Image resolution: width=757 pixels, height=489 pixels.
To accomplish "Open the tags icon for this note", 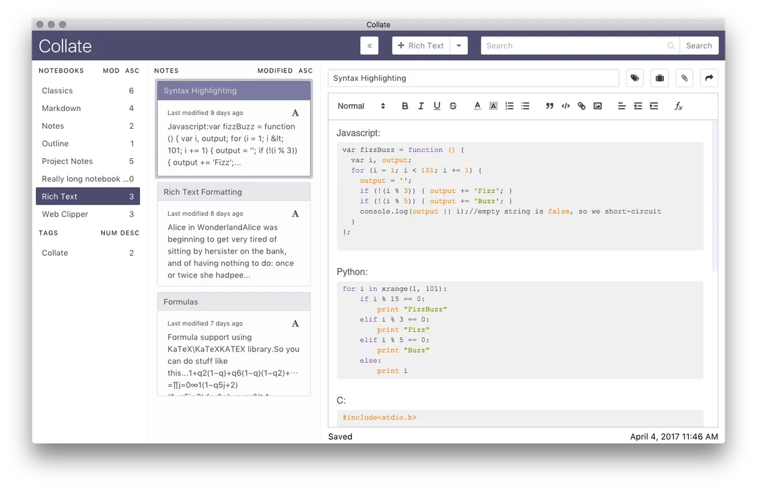I will [x=635, y=78].
